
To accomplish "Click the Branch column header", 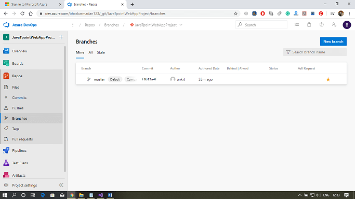I will pyautogui.click(x=86, y=68).
